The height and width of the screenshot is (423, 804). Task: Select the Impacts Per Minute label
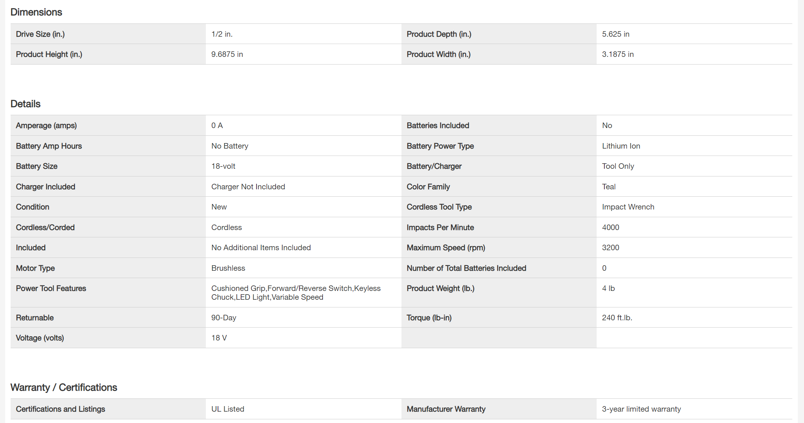pos(440,227)
